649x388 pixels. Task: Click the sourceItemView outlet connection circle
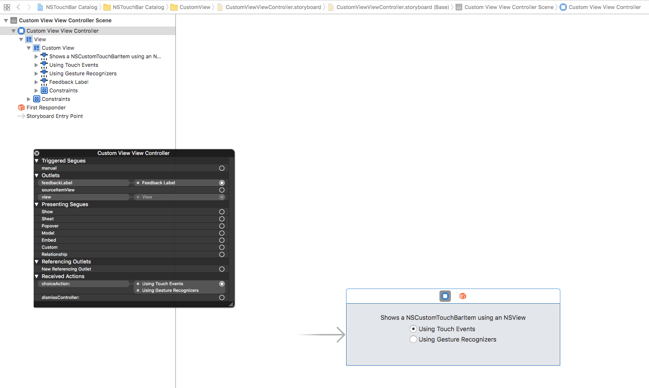click(x=222, y=190)
